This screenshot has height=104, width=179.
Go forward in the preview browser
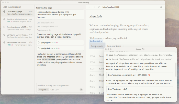[x=94, y=7]
